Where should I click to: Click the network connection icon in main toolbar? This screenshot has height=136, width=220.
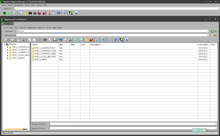click(9, 13)
